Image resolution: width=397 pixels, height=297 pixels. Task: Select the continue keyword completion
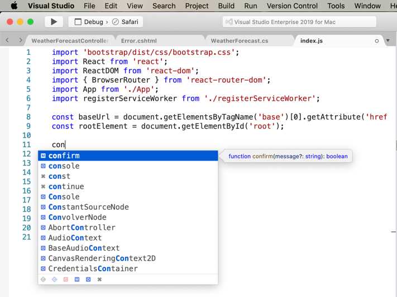[128, 186]
